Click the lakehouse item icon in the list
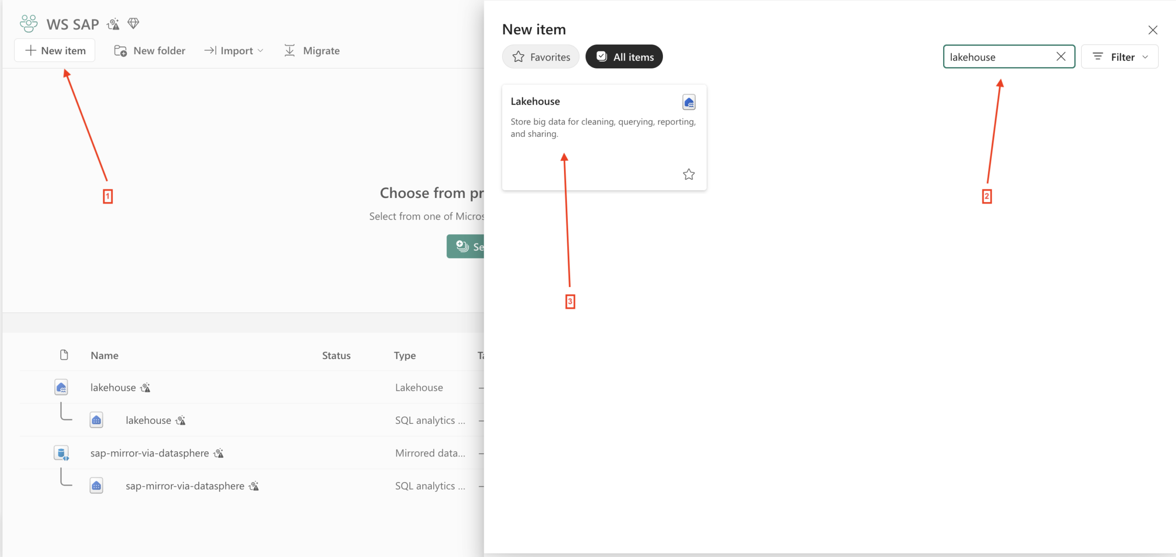This screenshot has width=1176, height=557. pyautogui.click(x=61, y=387)
